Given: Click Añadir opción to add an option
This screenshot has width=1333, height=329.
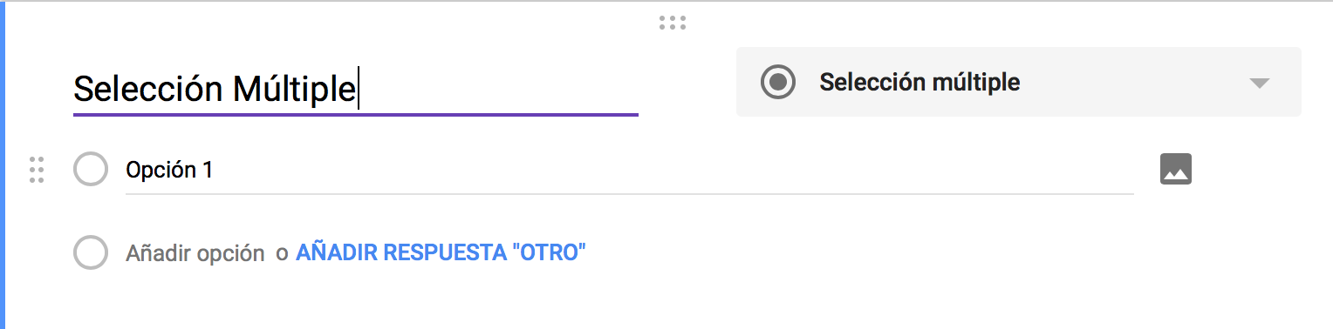Looking at the screenshot, I should (195, 254).
